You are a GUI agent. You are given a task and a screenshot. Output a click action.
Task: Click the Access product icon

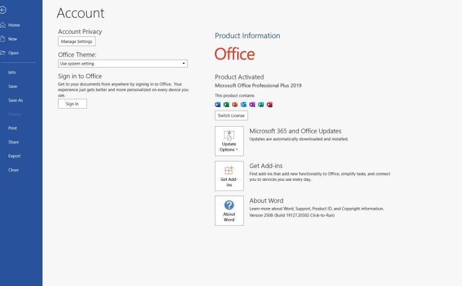[270, 105]
